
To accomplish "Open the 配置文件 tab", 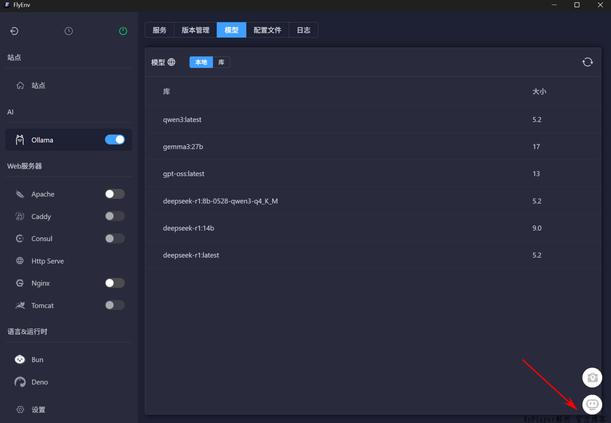I will [267, 30].
